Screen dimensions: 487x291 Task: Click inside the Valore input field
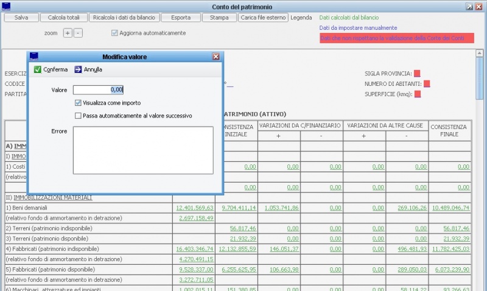99,90
